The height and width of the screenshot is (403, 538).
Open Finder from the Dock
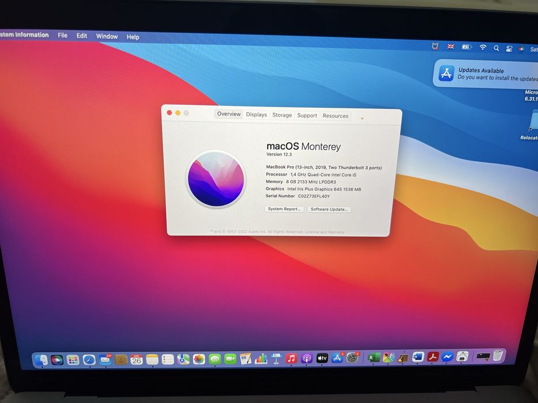[42, 360]
